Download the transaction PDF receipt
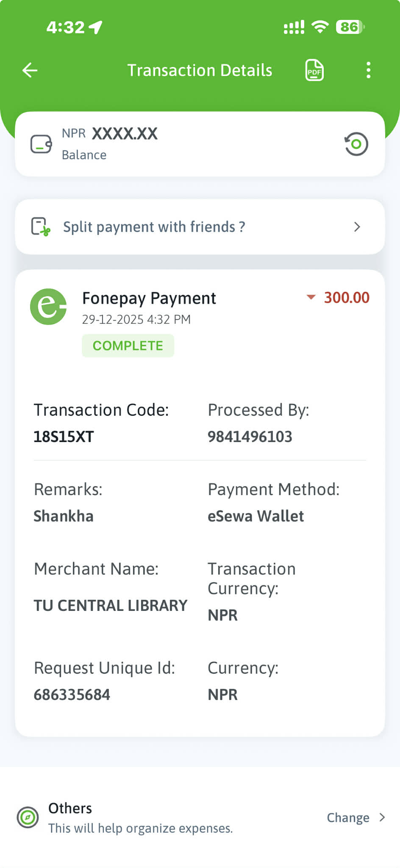This screenshot has width=400, height=868. coord(314,70)
